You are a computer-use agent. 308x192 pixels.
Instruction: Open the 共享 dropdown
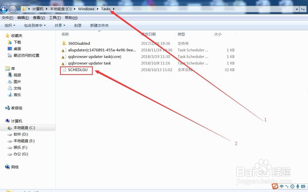click(60, 25)
